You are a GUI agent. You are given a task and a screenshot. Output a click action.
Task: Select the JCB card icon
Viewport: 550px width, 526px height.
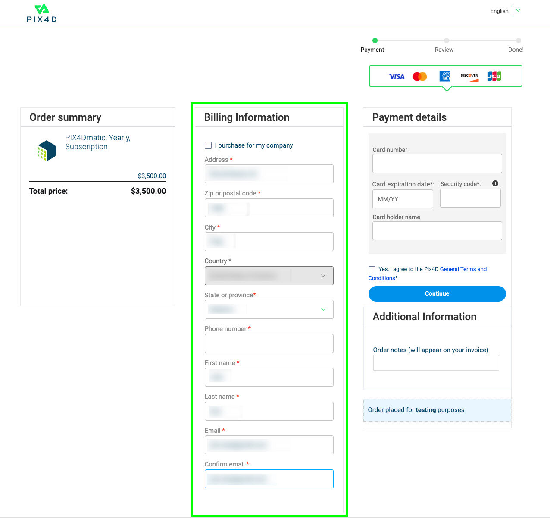[x=494, y=76]
